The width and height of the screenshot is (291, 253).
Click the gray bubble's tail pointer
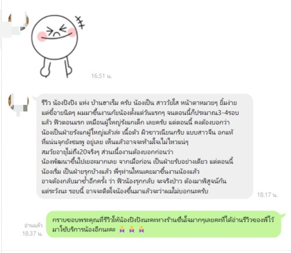(x=34, y=98)
